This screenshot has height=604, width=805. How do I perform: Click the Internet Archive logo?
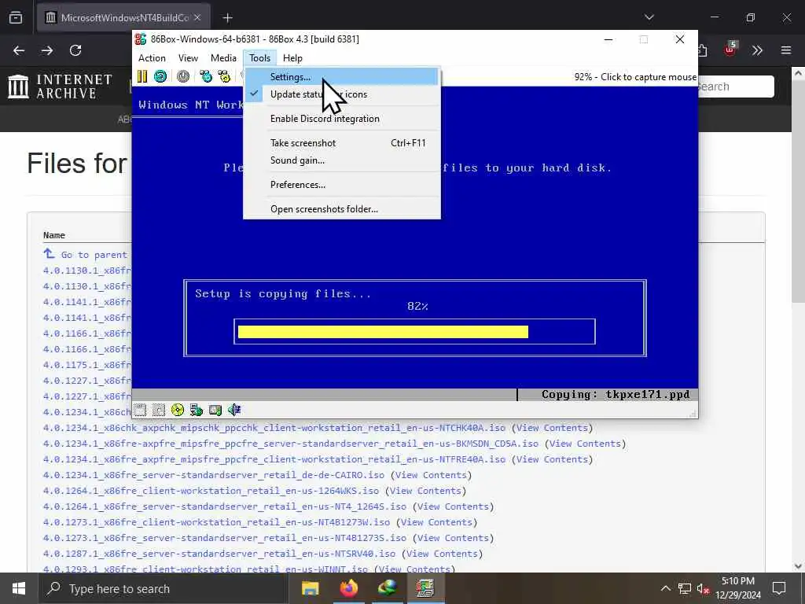tap(60, 87)
